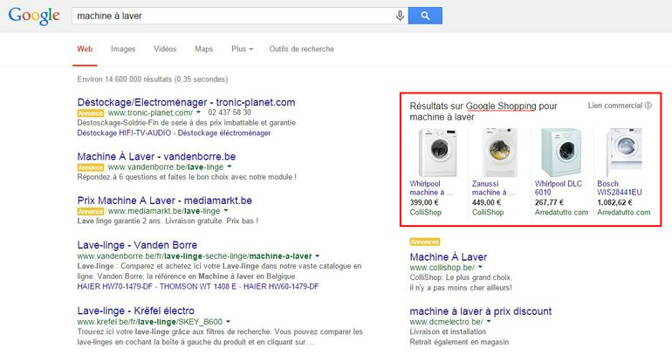Click the Bosch WIS28441EU product image
Screen dimensions: 672x355
click(624, 153)
